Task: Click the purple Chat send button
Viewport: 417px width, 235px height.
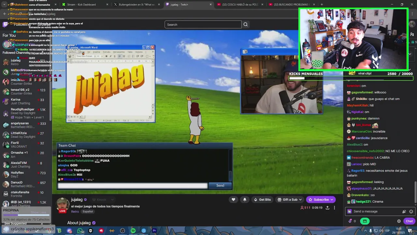Action: click(x=409, y=221)
